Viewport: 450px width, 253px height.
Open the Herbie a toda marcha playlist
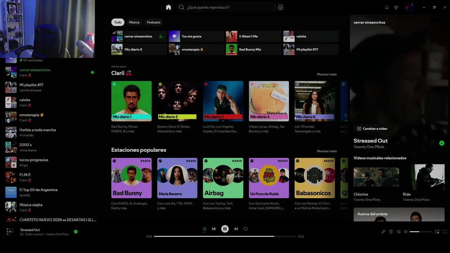tap(51, 132)
